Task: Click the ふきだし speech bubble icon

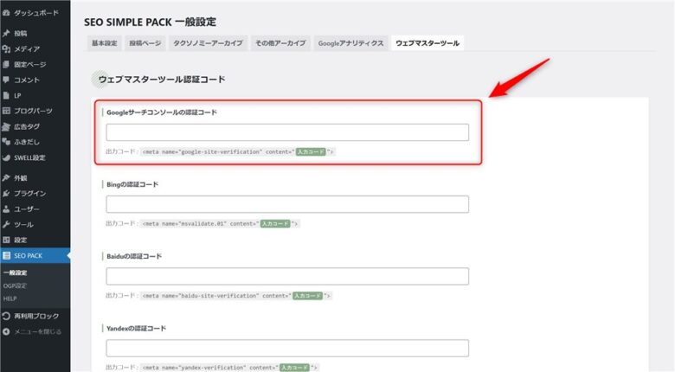Action: click(x=6, y=142)
